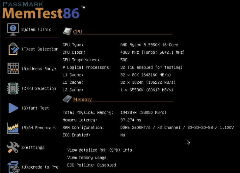This screenshot has width=240, height=173.
Task: Click the L3 Cache: label
Action: [x=73, y=90]
